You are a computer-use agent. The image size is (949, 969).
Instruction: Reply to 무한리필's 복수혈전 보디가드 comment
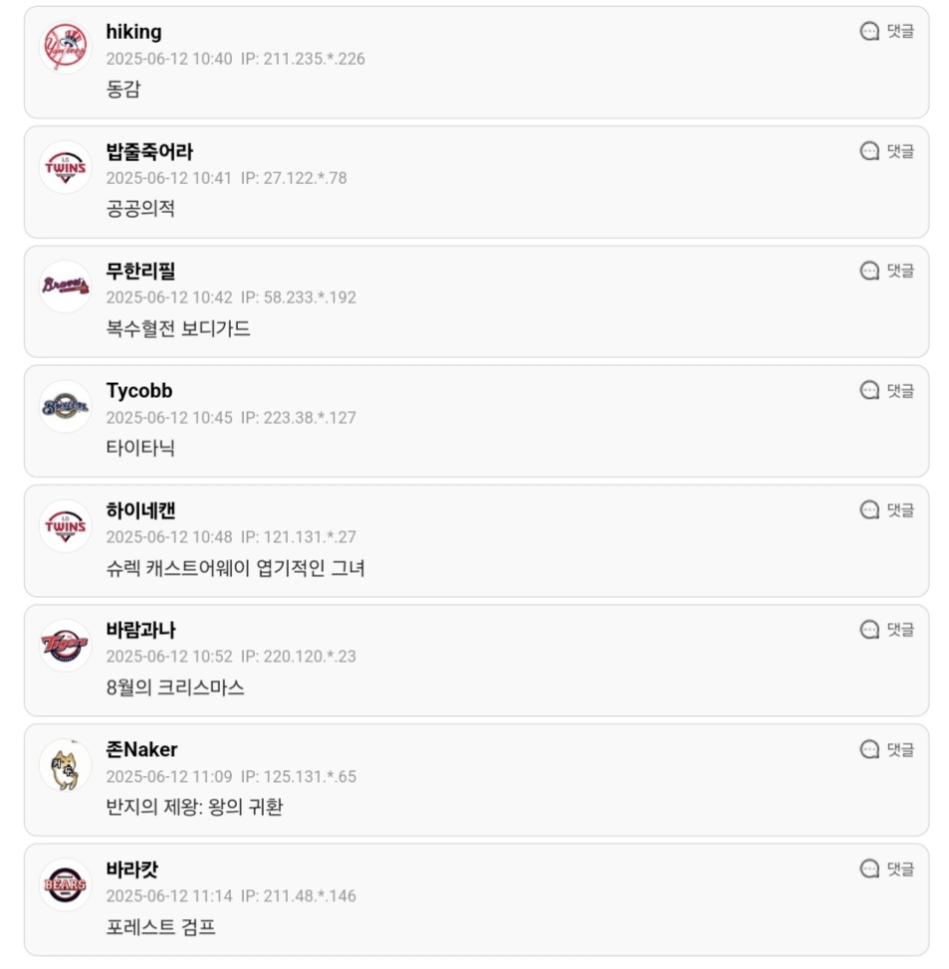pyautogui.click(x=886, y=271)
